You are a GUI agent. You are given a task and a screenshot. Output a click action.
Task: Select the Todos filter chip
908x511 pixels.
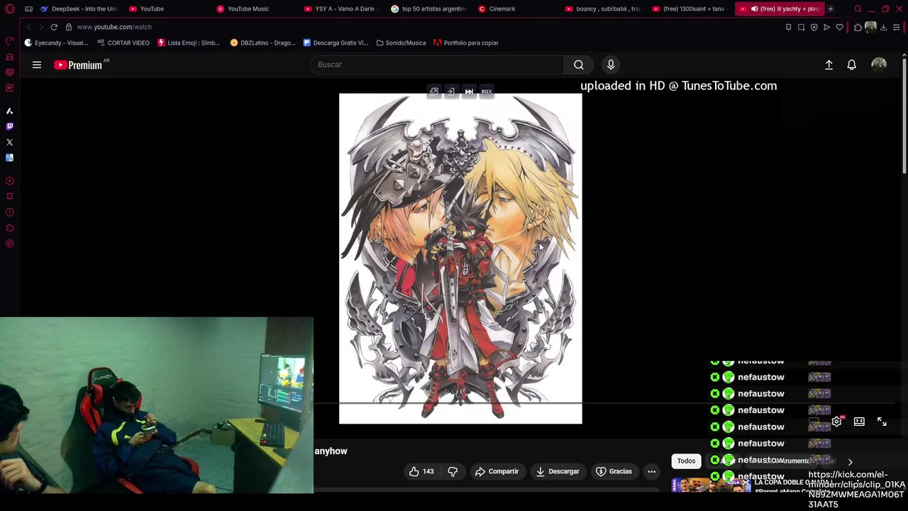tap(686, 461)
